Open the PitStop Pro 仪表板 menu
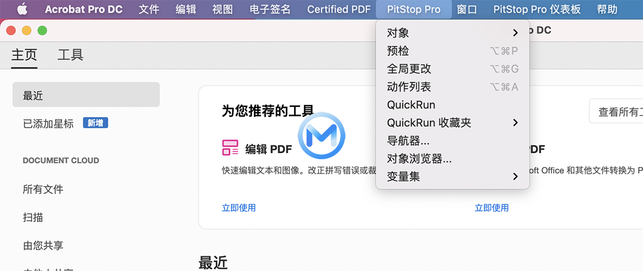Viewport: 643px width, 271px height. (x=537, y=9)
